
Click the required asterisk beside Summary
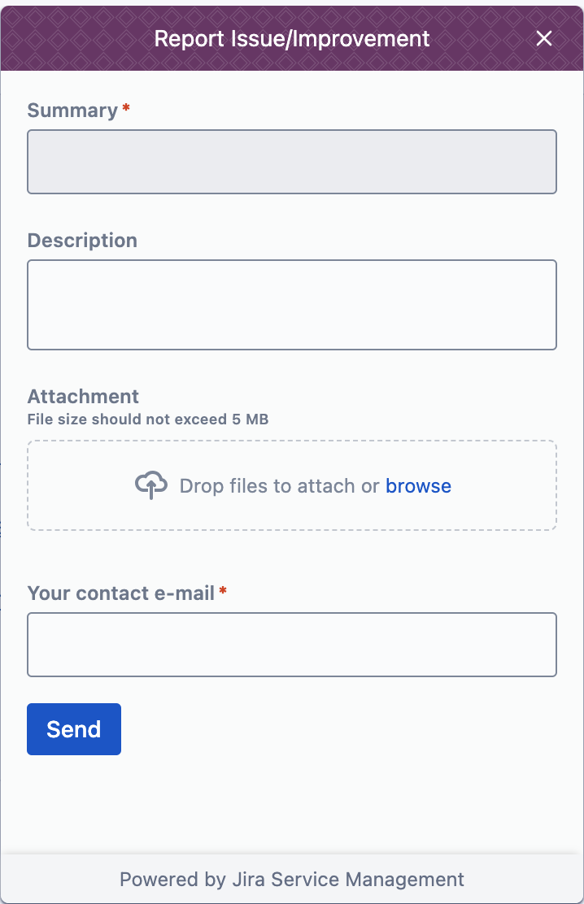click(127, 106)
